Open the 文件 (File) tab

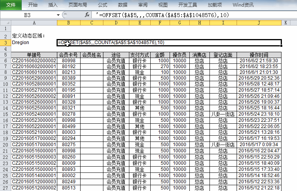[x=11, y=5]
